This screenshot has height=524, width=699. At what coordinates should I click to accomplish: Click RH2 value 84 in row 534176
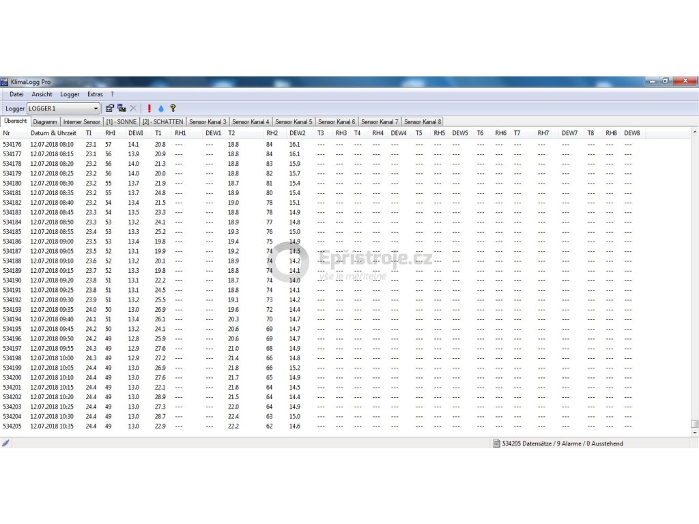[x=269, y=145]
